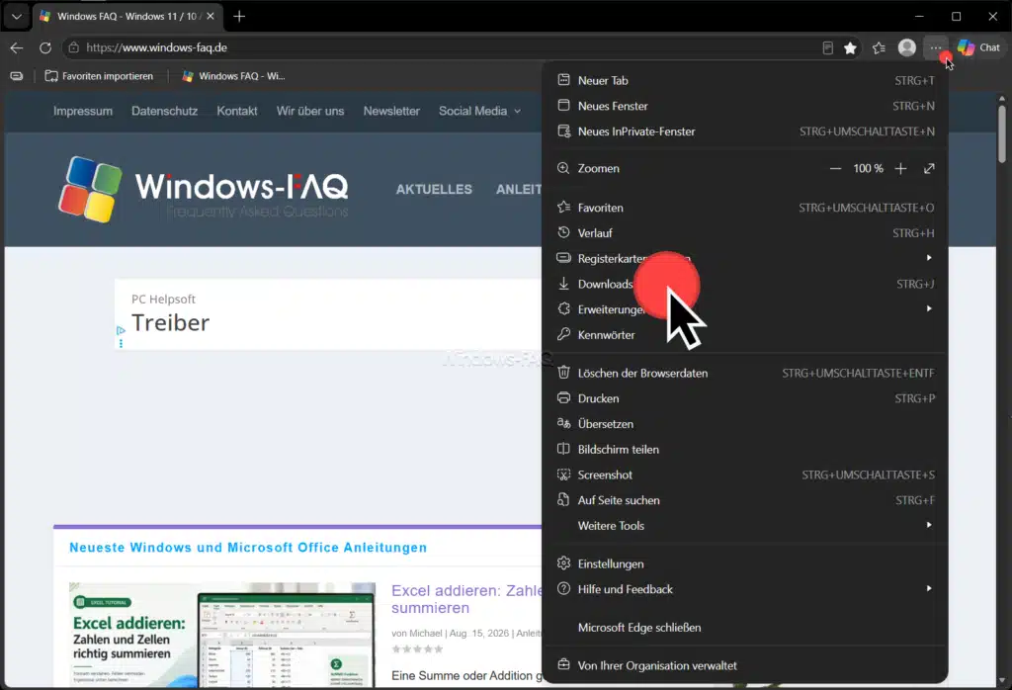The height and width of the screenshot is (690, 1012).
Task: Close the Windows FAQ tab
Action: pos(211,16)
